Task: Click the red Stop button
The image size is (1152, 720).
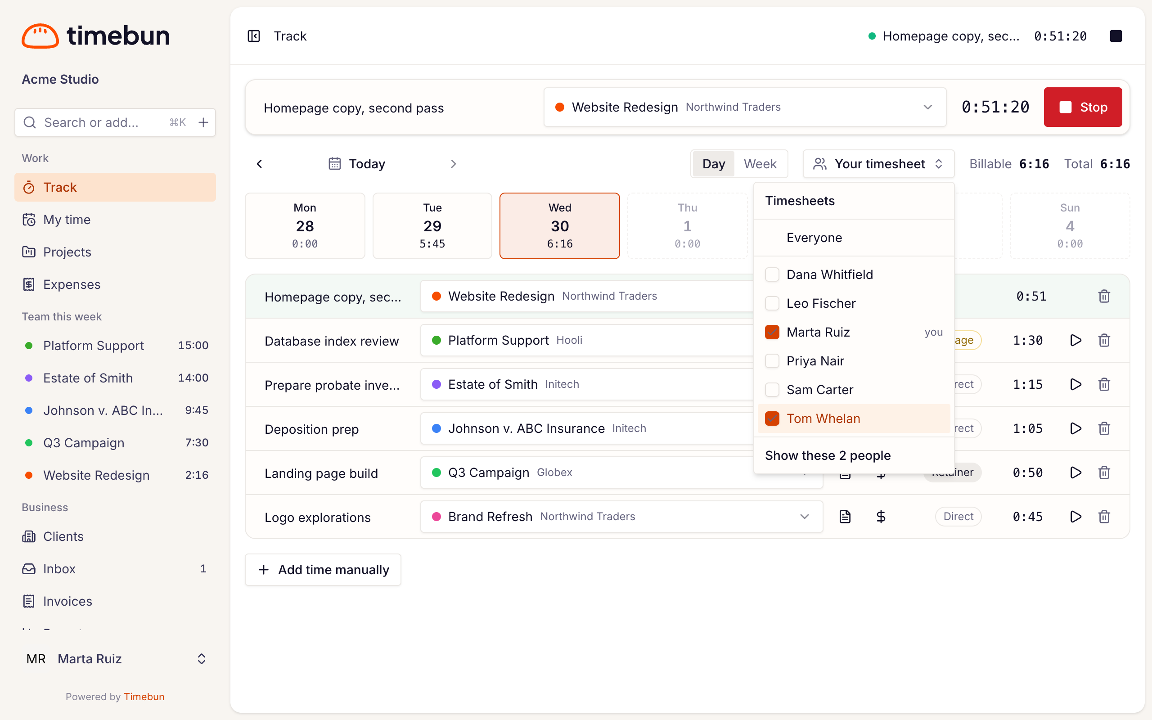Action: (x=1083, y=107)
